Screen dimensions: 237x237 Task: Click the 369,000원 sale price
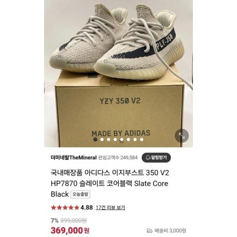(x=70, y=230)
